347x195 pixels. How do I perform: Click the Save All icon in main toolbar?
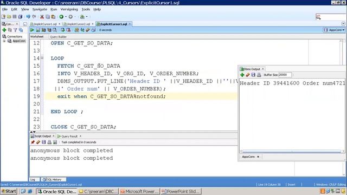click(20, 17)
